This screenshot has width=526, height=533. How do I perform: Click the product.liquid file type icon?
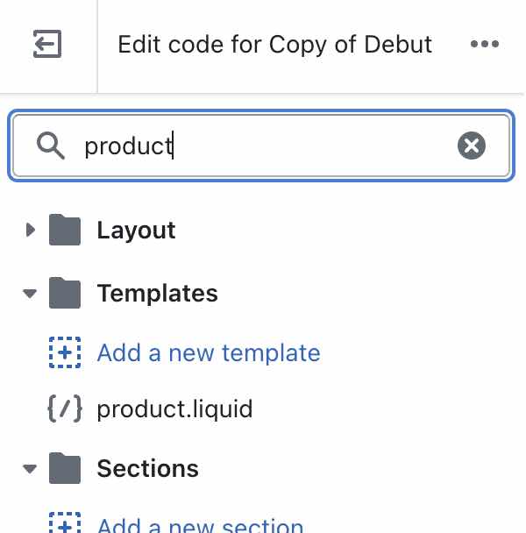click(63, 409)
